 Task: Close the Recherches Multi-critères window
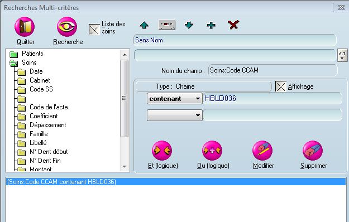pos(341,8)
